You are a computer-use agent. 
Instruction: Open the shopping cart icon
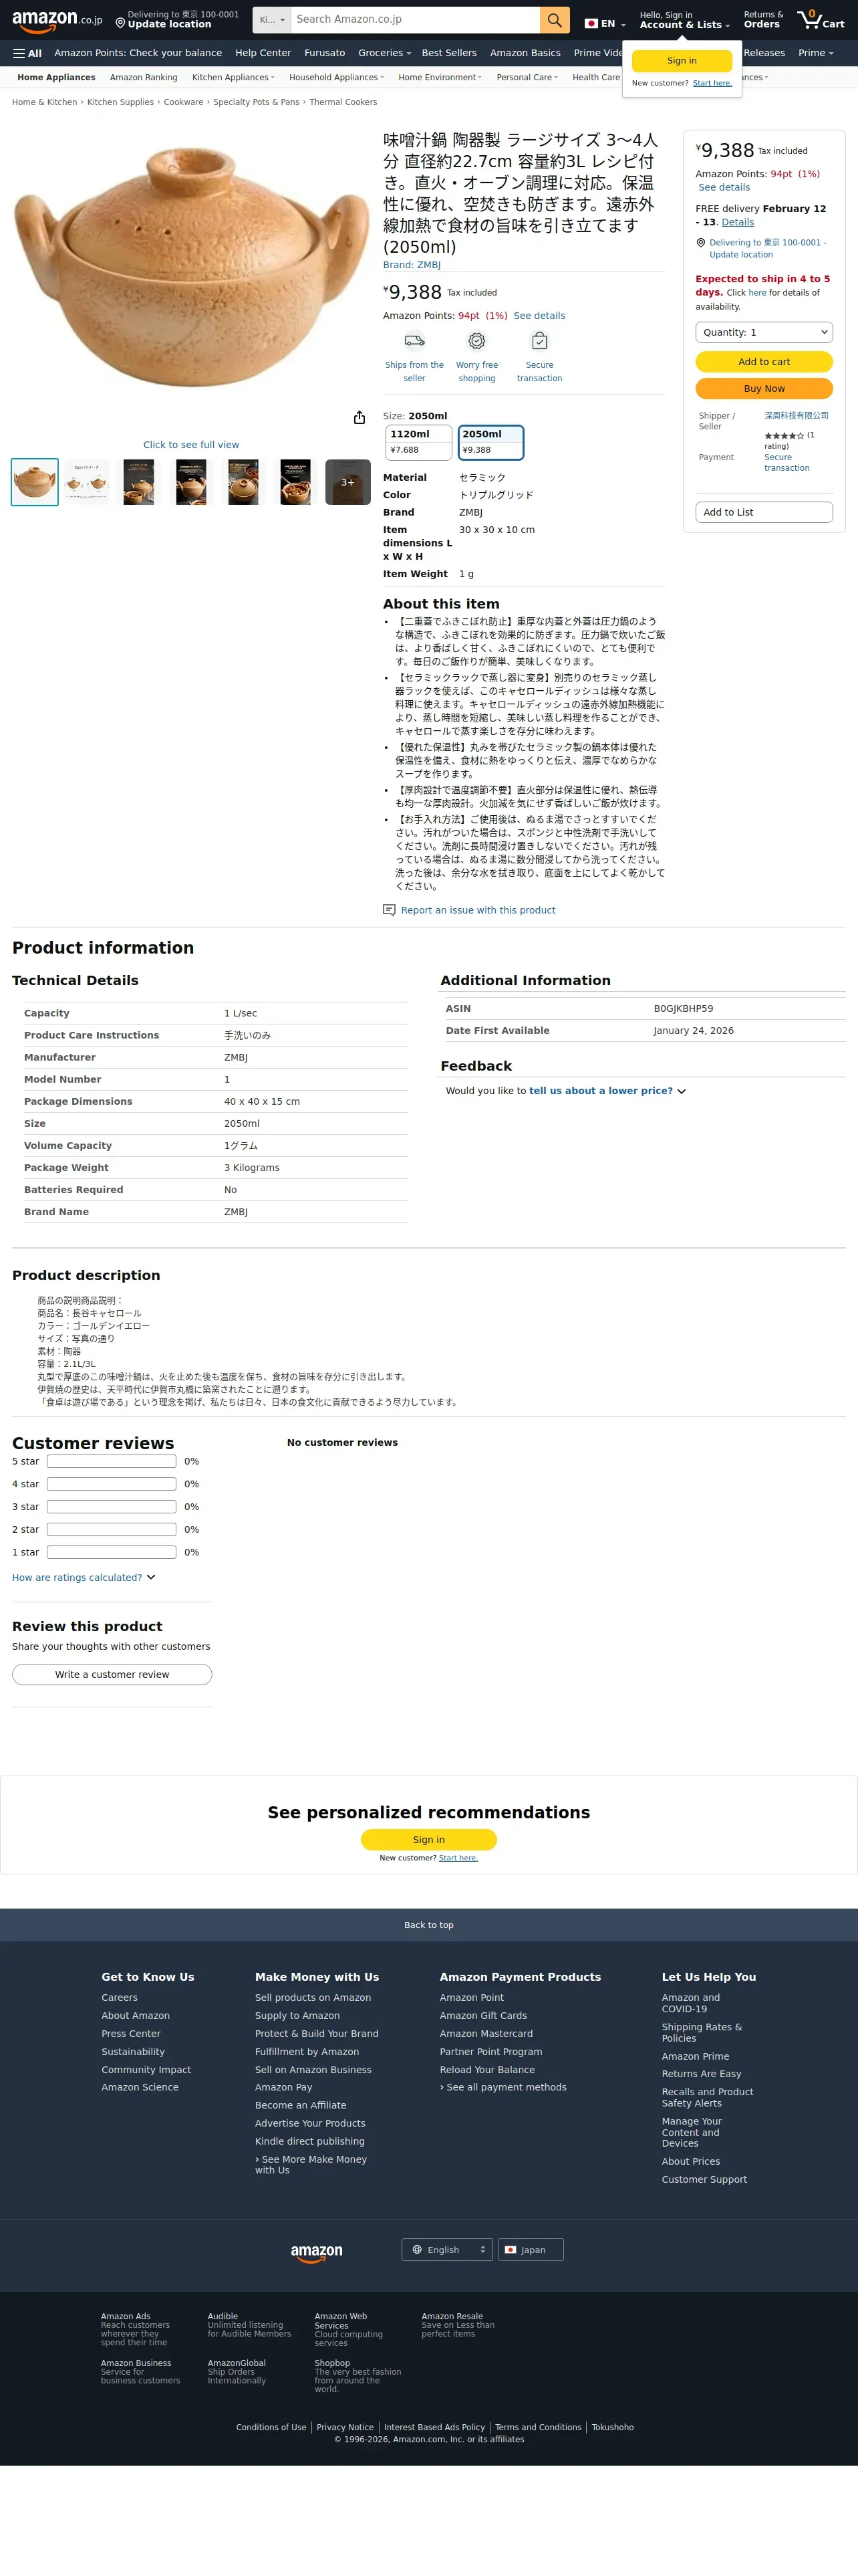coord(821,20)
